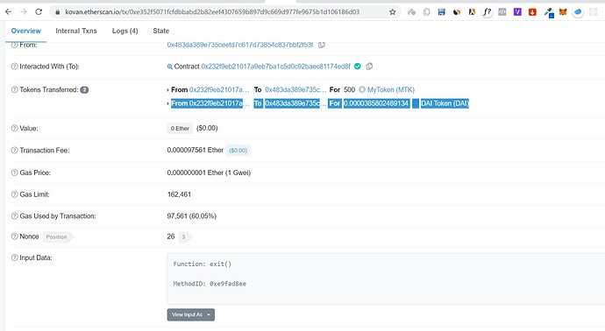
Task: Click the help icon next to Value
Action: pyautogui.click(x=14, y=129)
